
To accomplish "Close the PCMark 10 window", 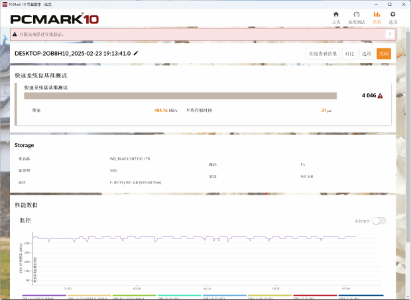I will tap(404, 5).
